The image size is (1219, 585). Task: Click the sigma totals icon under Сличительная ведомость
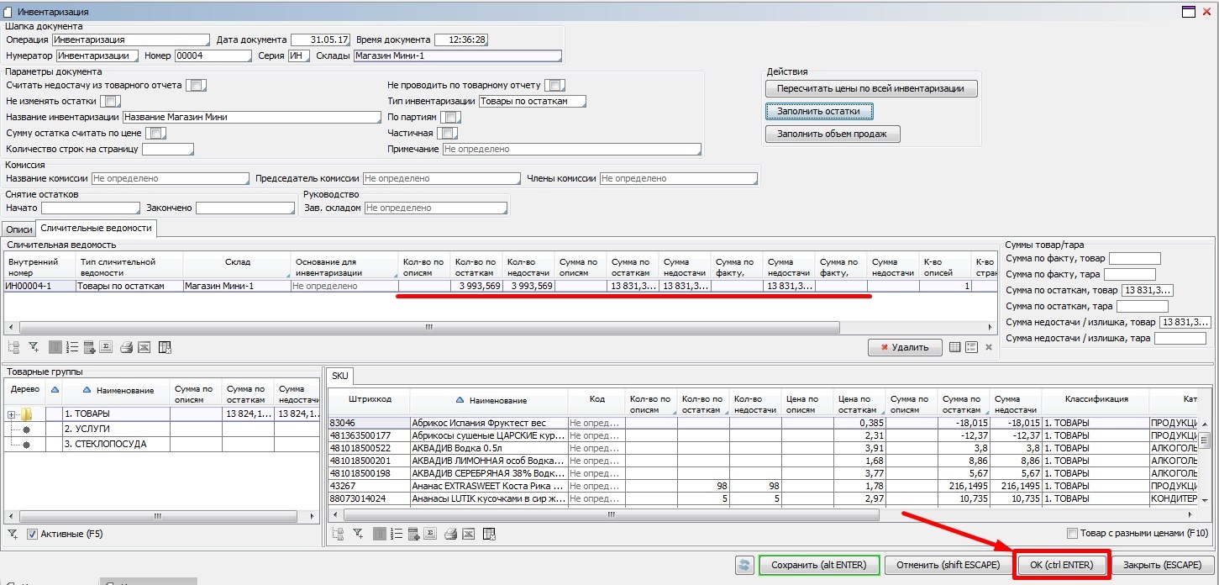tap(106, 347)
